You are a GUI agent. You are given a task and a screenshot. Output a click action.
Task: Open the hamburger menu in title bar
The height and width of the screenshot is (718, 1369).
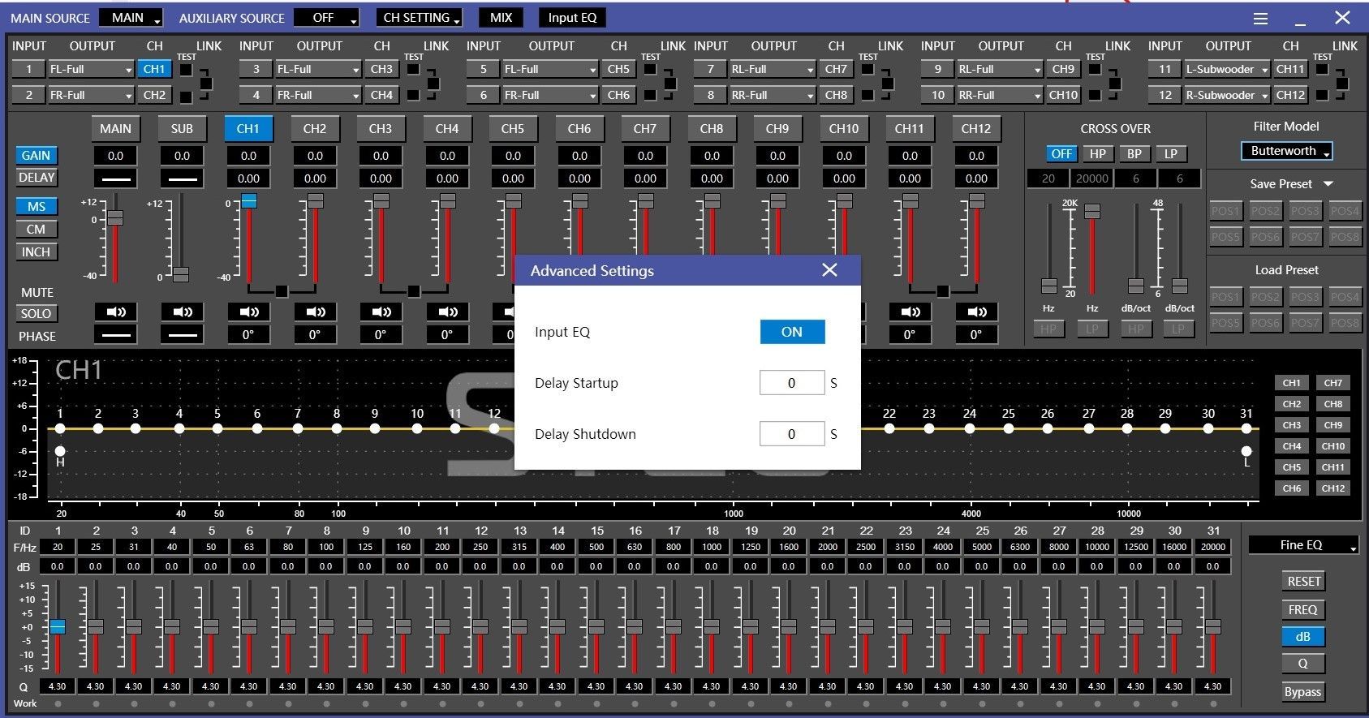point(1260,18)
